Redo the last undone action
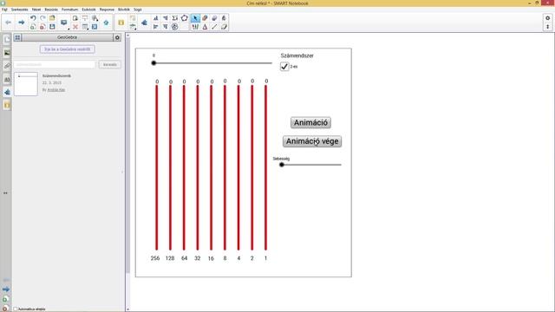 pyautogui.click(x=42, y=18)
